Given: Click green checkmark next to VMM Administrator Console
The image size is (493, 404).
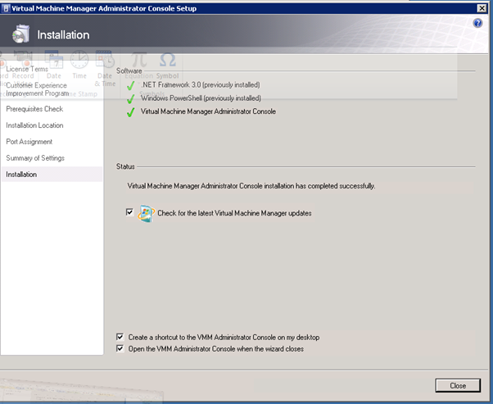Looking at the screenshot, I should [x=131, y=112].
